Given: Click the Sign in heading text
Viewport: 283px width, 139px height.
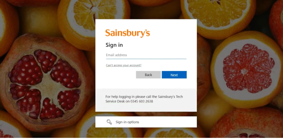Looking at the screenshot, I should coord(114,45).
